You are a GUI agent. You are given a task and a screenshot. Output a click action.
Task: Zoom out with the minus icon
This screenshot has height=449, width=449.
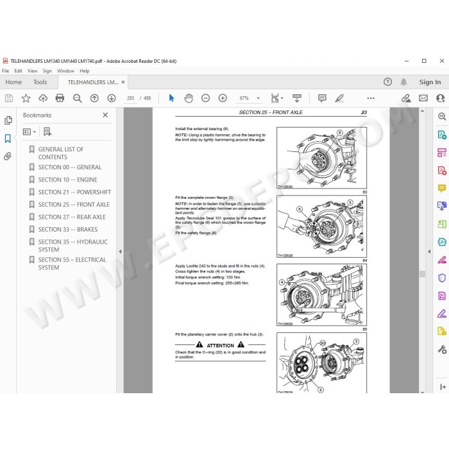click(205, 98)
